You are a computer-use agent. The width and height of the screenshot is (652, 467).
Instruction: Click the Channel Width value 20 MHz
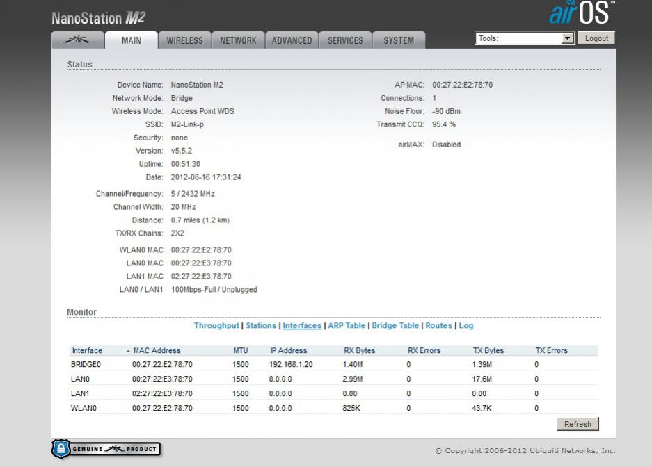(184, 206)
